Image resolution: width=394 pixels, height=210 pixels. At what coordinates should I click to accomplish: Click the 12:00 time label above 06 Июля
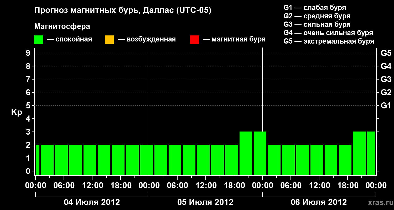[319, 185]
